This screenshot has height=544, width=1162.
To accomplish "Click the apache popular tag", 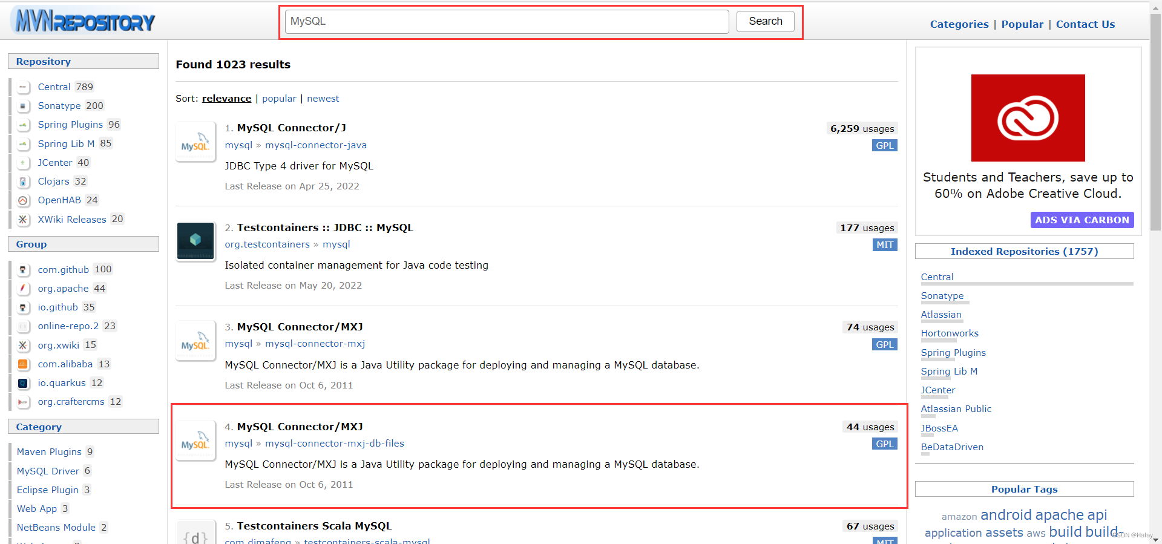I will [x=1059, y=515].
